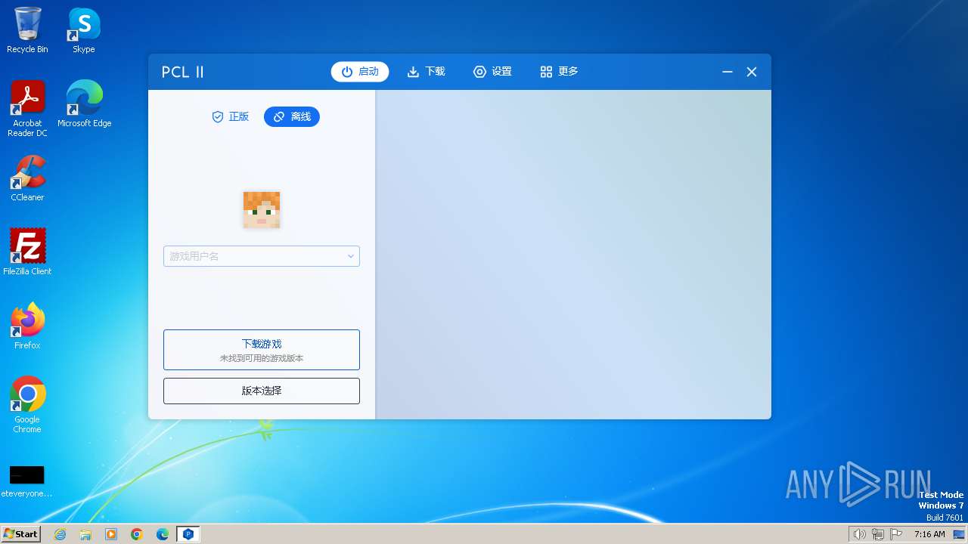The width and height of the screenshot is (968, 544).
Task: Open Acrobat Reader DC shortcut
Action: pos(27,109)
